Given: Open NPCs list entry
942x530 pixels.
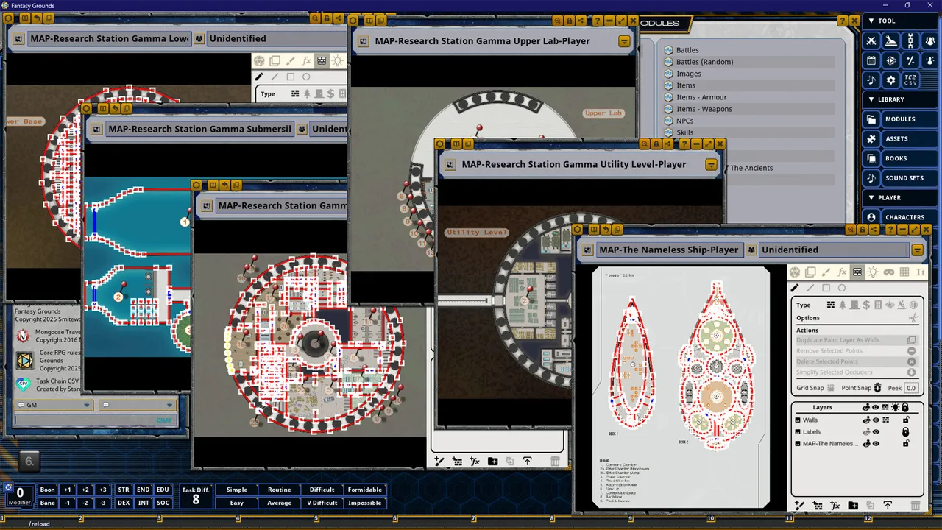Looking at the screenshot, I should [684, 121].
